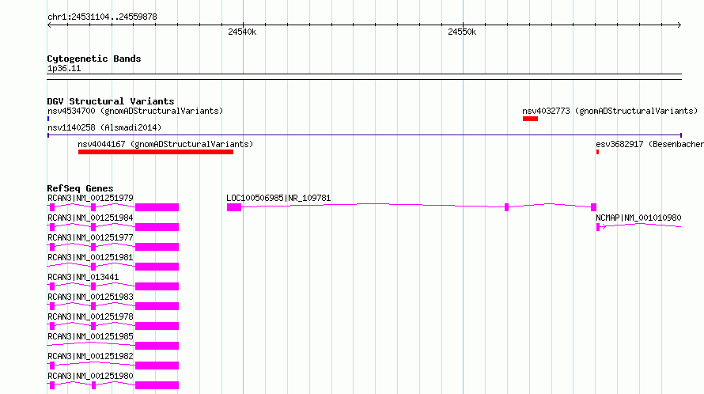Click the LOC100506985|NR_109781 transcript label
The image size is (704, 394).
[x=278, y=198]
